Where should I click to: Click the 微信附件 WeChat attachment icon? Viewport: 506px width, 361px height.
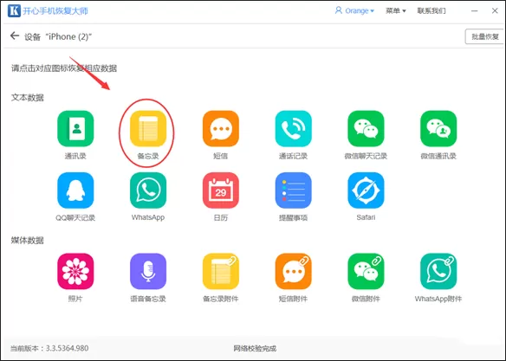366,271
